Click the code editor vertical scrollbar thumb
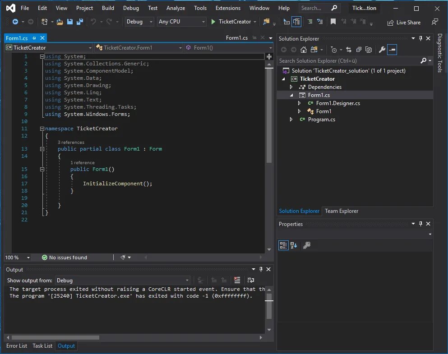Viewport: 448px width, 354px height. (269, 115)
